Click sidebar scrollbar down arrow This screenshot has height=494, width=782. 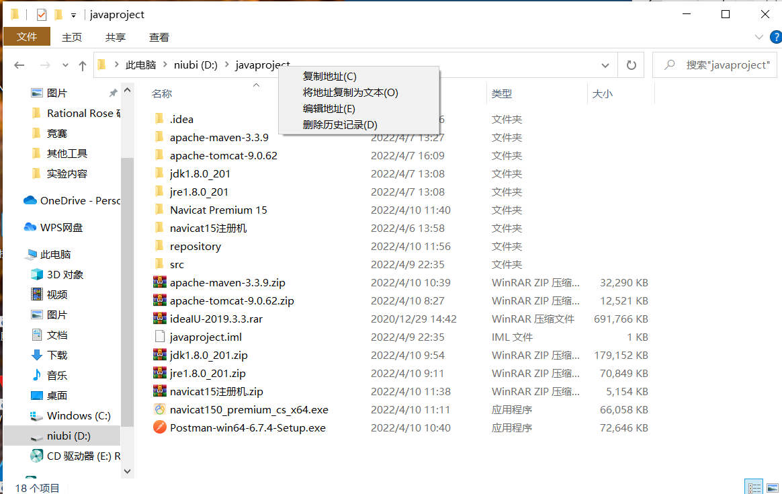click(127, 471)
